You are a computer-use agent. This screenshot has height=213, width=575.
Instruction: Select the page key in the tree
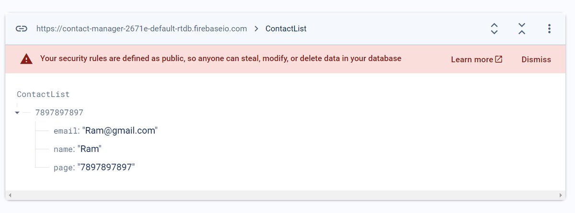point(64,167)
